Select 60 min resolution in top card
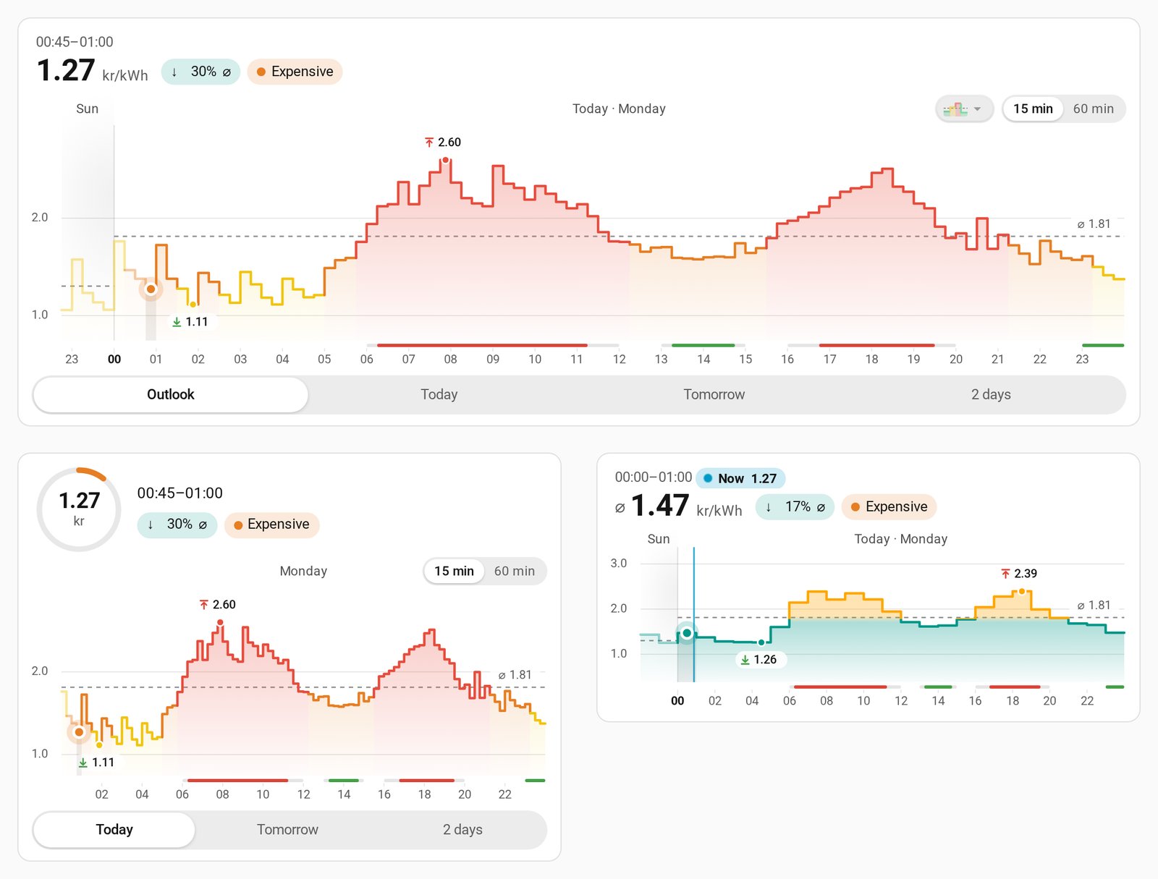The image size is (1158, 879). pos(1093,109)
